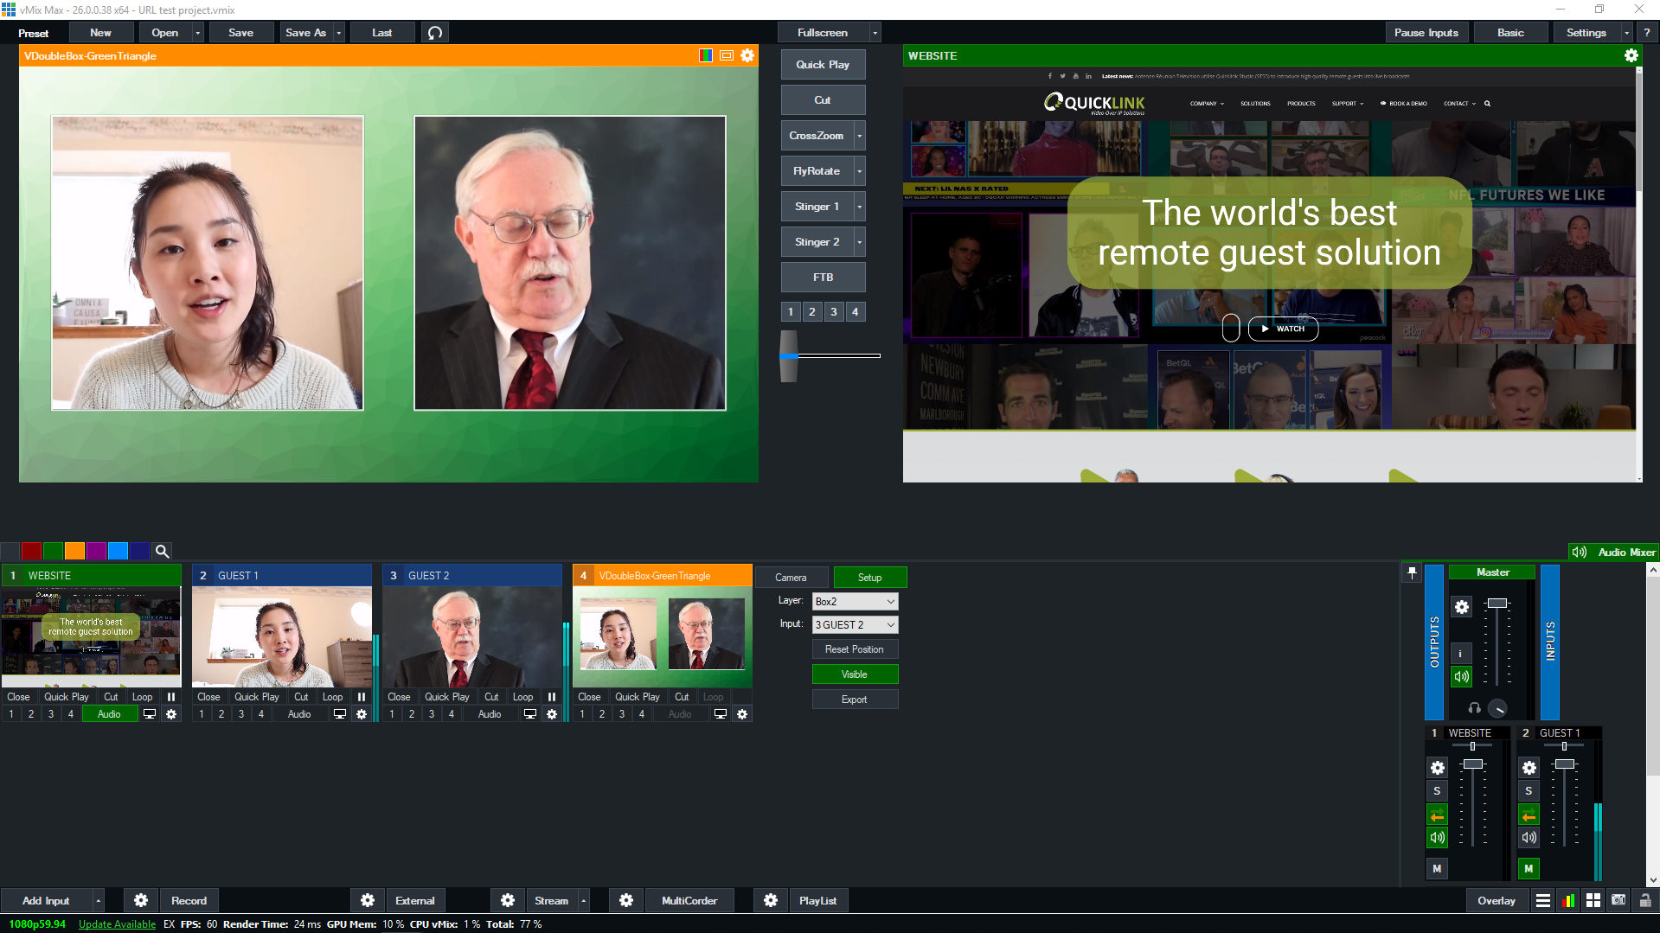Toggle Audio on WEBSITE input

[109, 714]
